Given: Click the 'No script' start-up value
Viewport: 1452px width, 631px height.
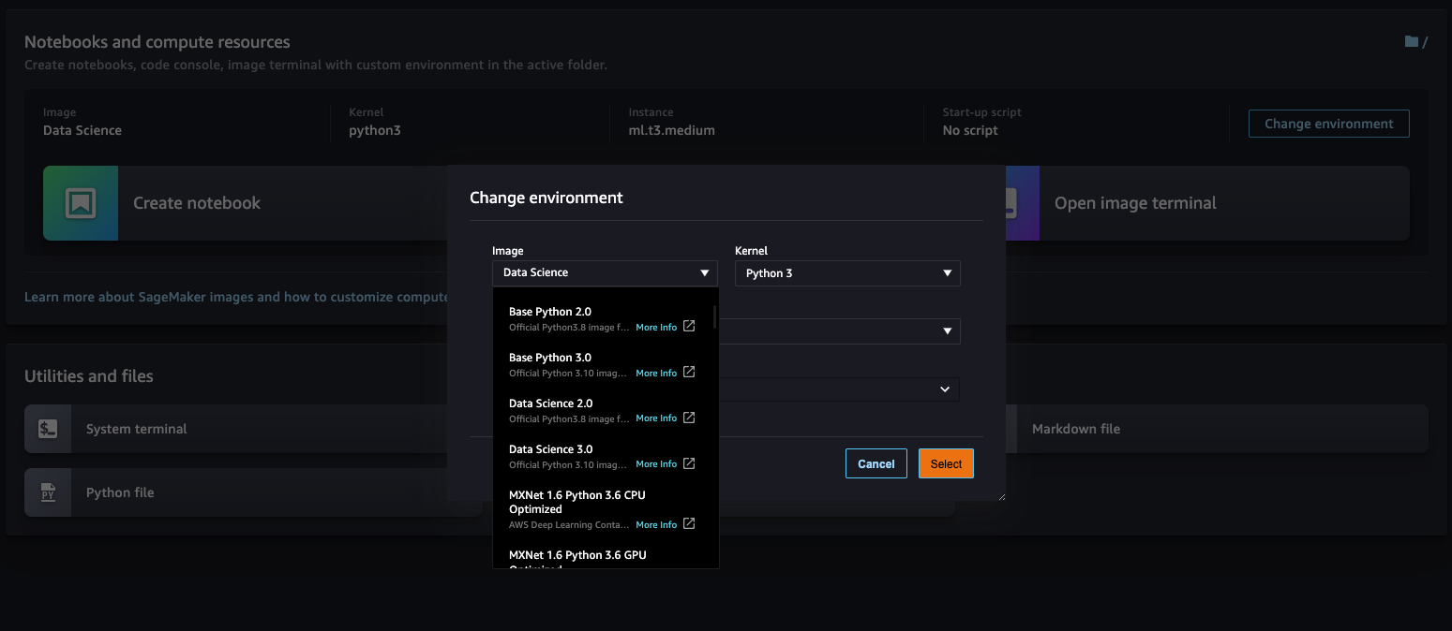Looking at the screenshot, I should [x=970, y=130].
